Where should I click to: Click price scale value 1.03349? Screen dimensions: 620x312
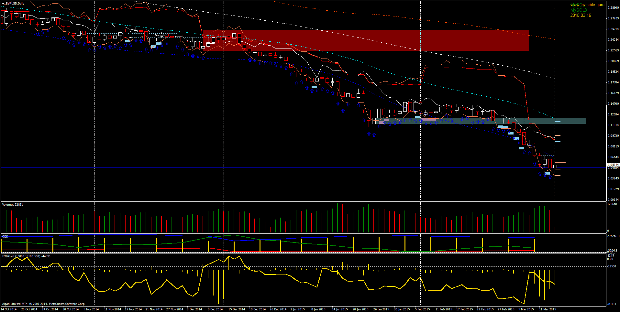point(614,178)
